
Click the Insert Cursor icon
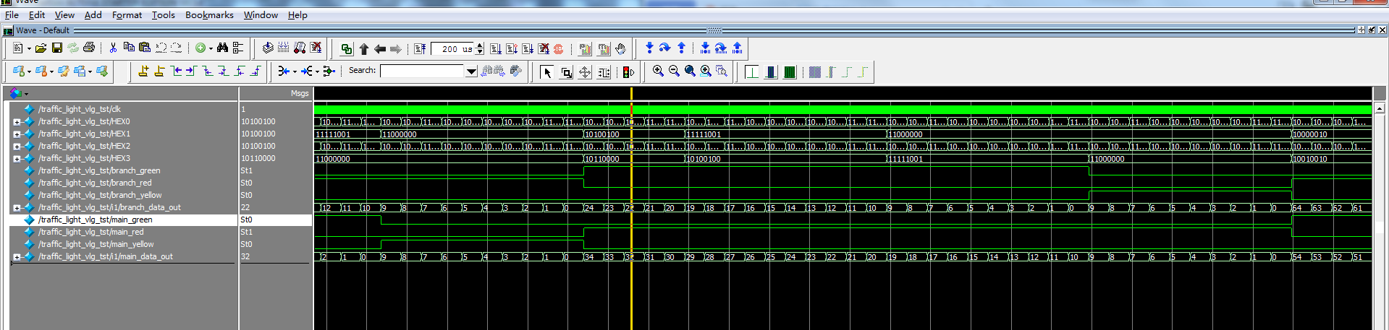click(143, 71)
